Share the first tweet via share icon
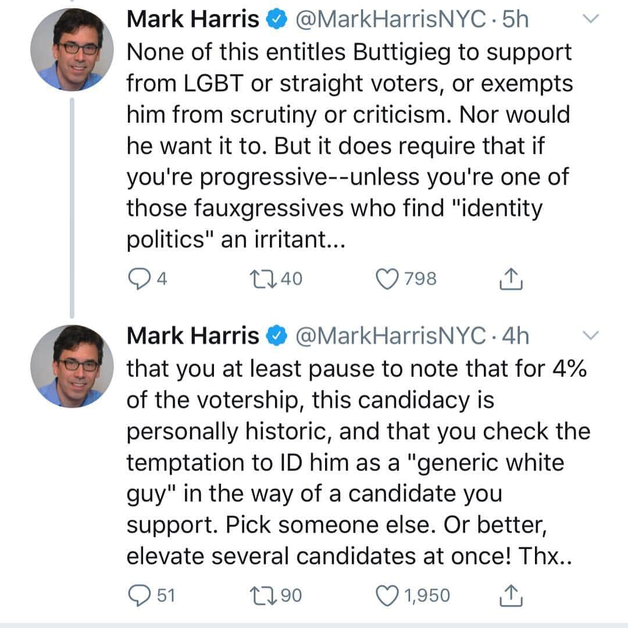 pos(511,279)
